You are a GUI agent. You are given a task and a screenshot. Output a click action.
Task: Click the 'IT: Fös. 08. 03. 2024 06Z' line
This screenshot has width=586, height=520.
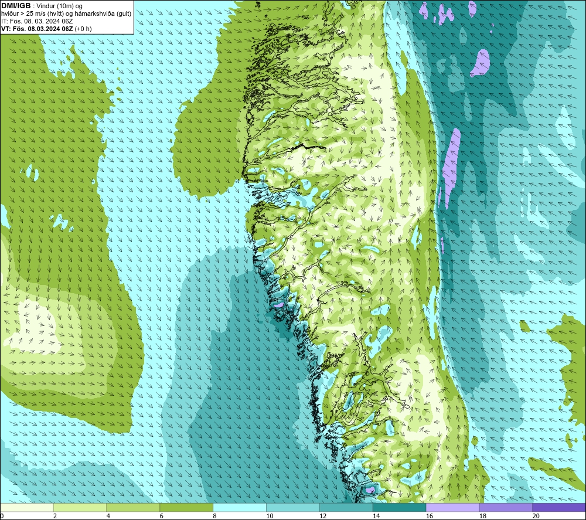[x=37, y=21]
